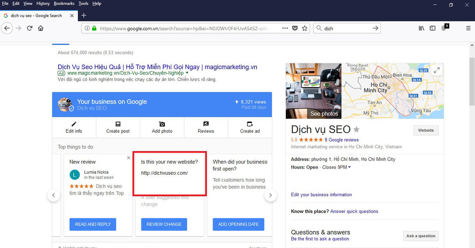The width and height of the screenshot is (475, 248).
Task: Open the Dịch Vụ Seo Hiệu Quả ad link
Action: (x=158, y=67)
